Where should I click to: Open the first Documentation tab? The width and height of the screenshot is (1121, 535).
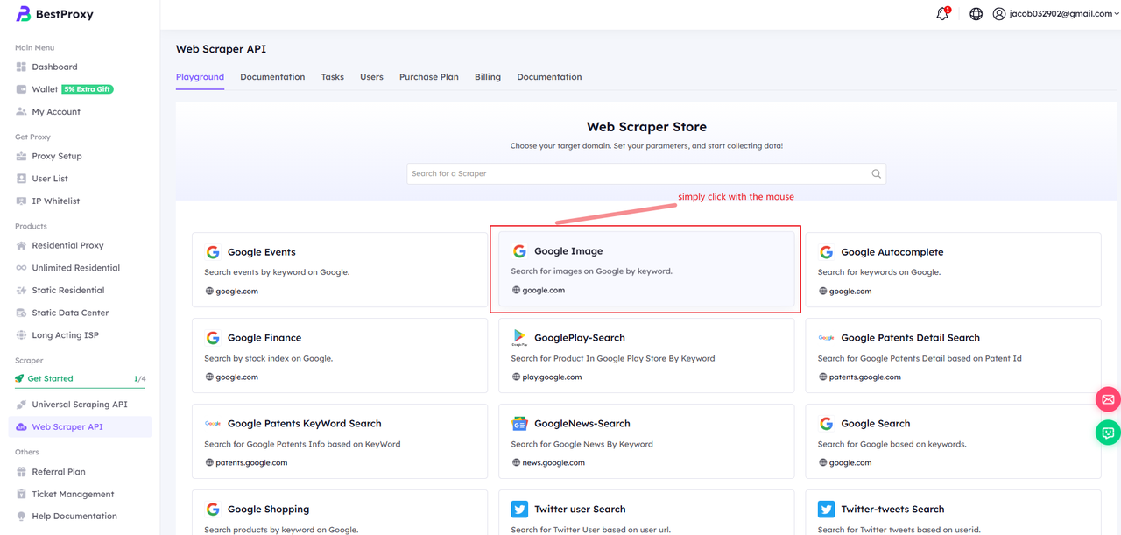coord(272,77)
